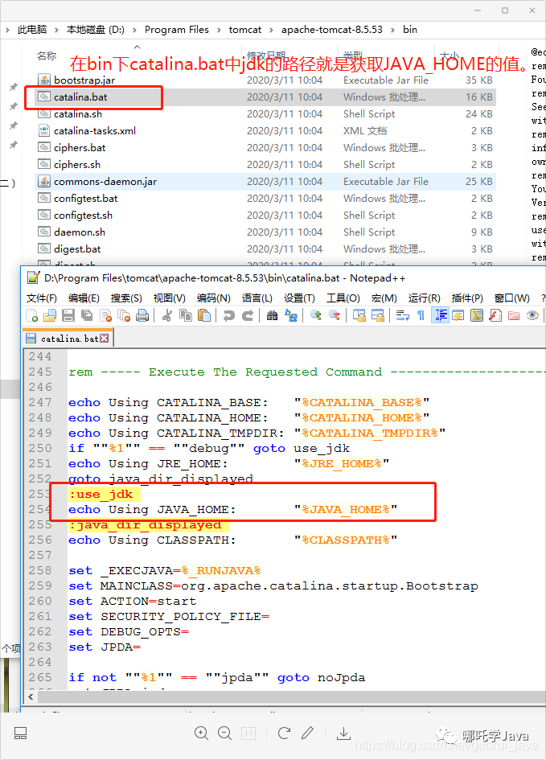The width and height of the screenshot is (546, 760).
Task: Toggle show all characters pilcrow icon
Action: pos(421,315)
